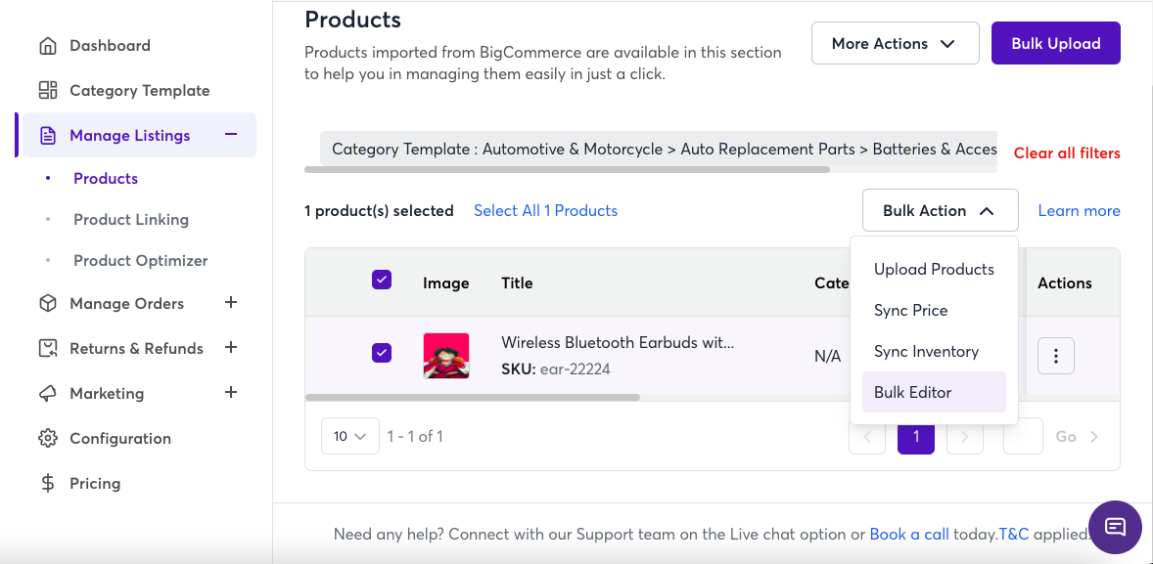Expand the Manage Orders section
This screenshot has width=1153, height=564.
(231, 303)
